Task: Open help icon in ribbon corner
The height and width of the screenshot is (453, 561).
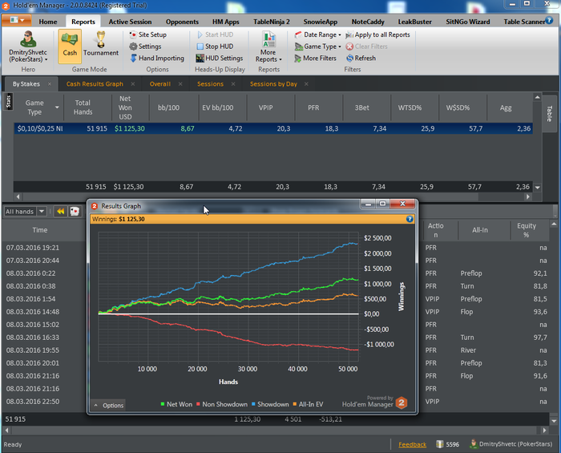Action: point(548,20)
